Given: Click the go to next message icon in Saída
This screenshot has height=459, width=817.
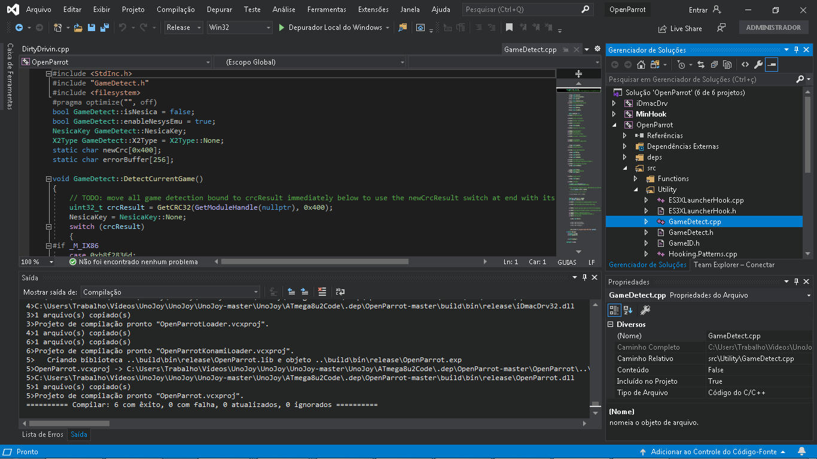Looking at the screenshot, I should pyautogui.click(x=305, y=292).
